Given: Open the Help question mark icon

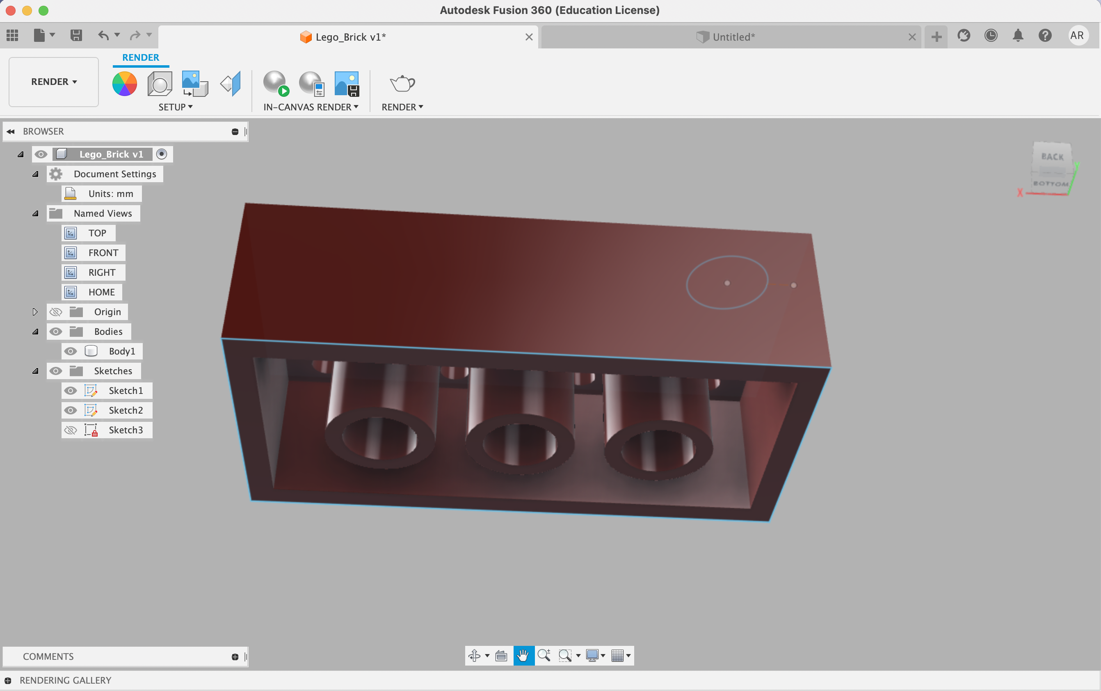Looking at the screenshot, I should (1045, 36).
